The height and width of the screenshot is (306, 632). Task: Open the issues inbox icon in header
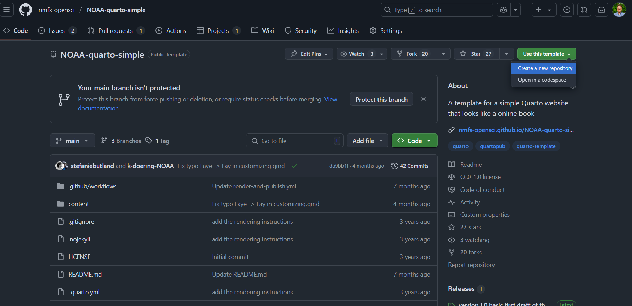(x=567, y=10)
